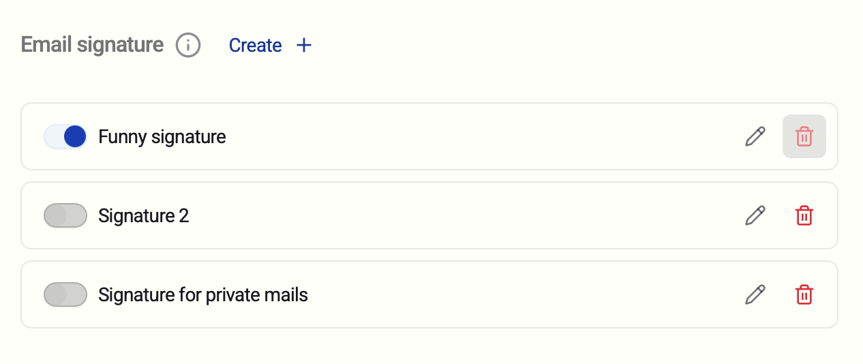
Task: Click blank middle of private mails row
Action: [x=511, y=294]
